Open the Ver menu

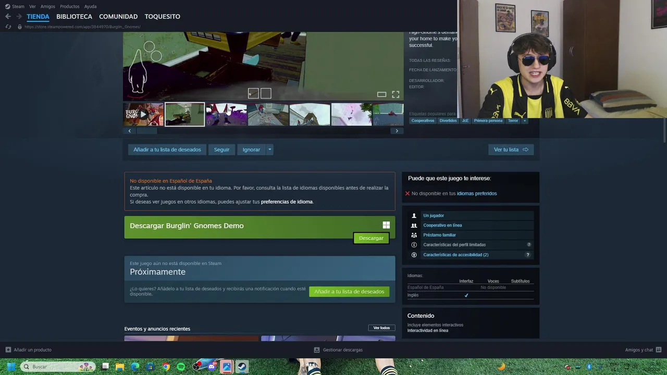click(x=32, y=6)
